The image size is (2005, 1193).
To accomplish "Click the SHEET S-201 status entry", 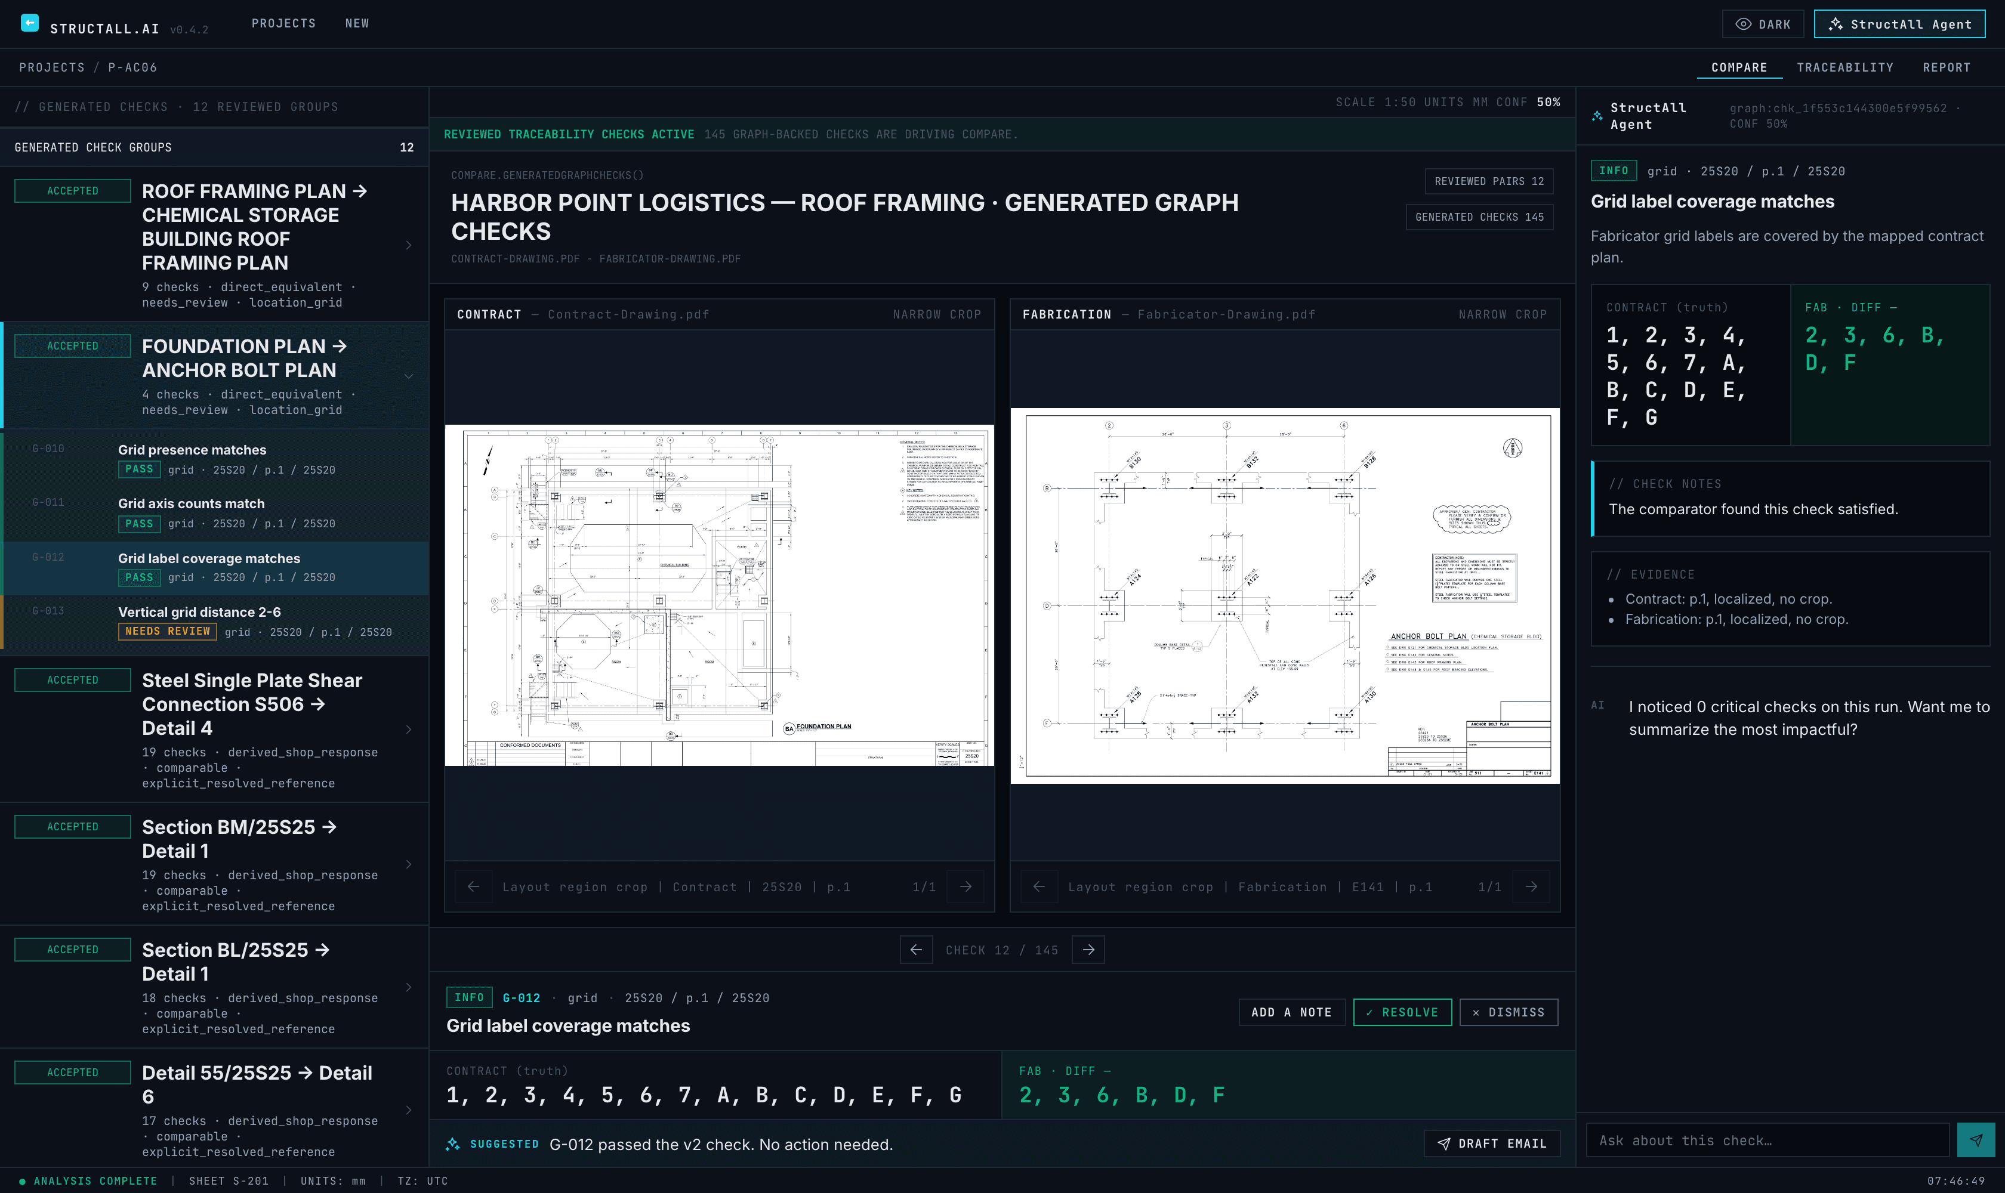I will pyautogui.click(x=229, y=1181).
